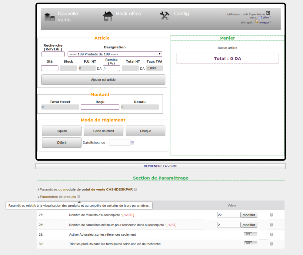This screenshot has height=255, width=303.
Task: Open the Désignation products dropdown
Action: [115, 54]
